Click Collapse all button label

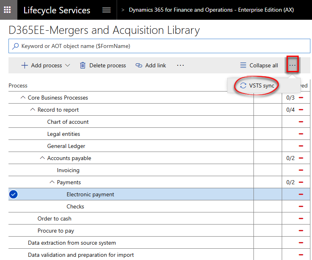pos(264,65)
